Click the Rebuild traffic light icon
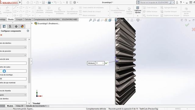 pyautogui.click(x=67, y=2)
